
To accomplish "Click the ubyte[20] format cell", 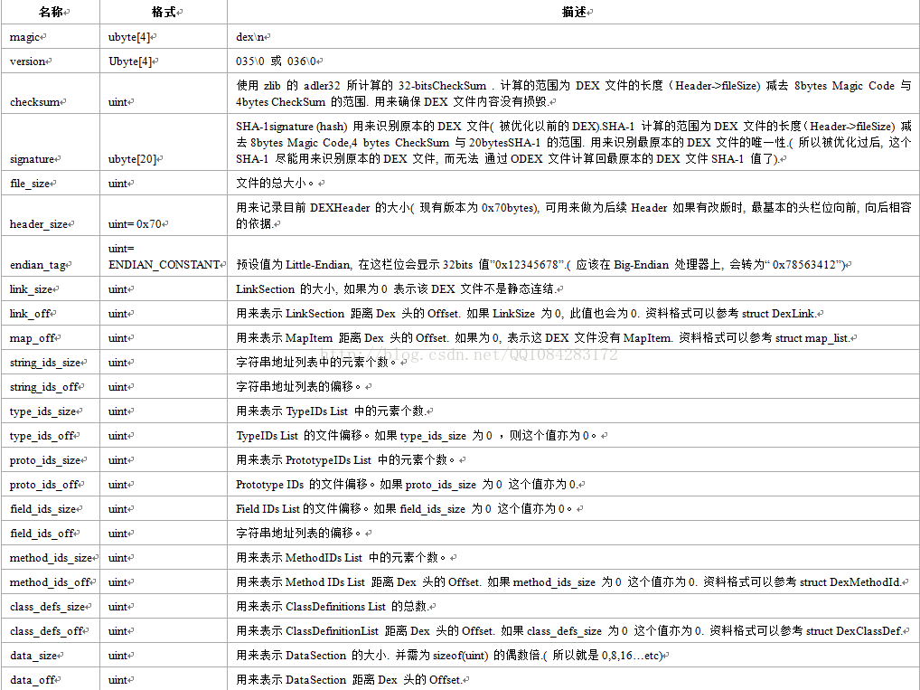I will coord(164,142).
